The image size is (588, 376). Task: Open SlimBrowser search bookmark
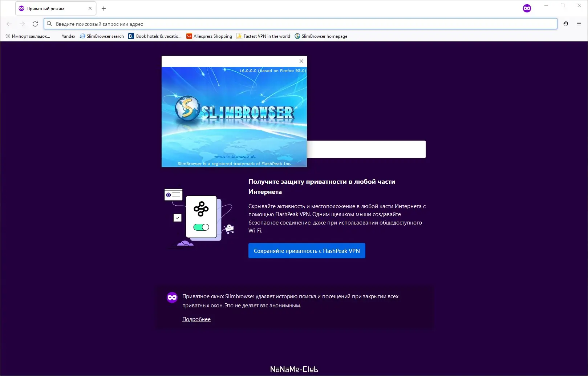(102, 36)
